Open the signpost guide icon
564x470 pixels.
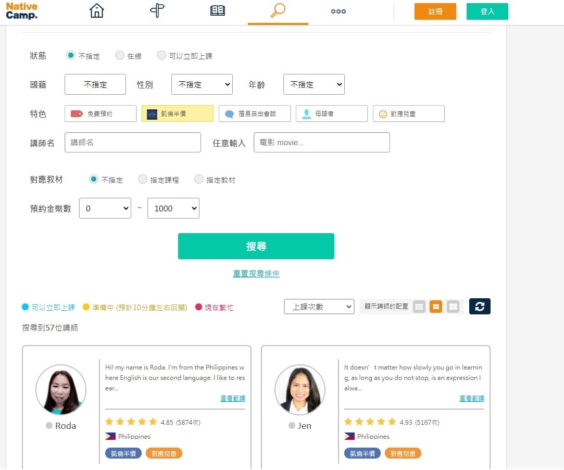pyautogui.click(x=157, y=11)
